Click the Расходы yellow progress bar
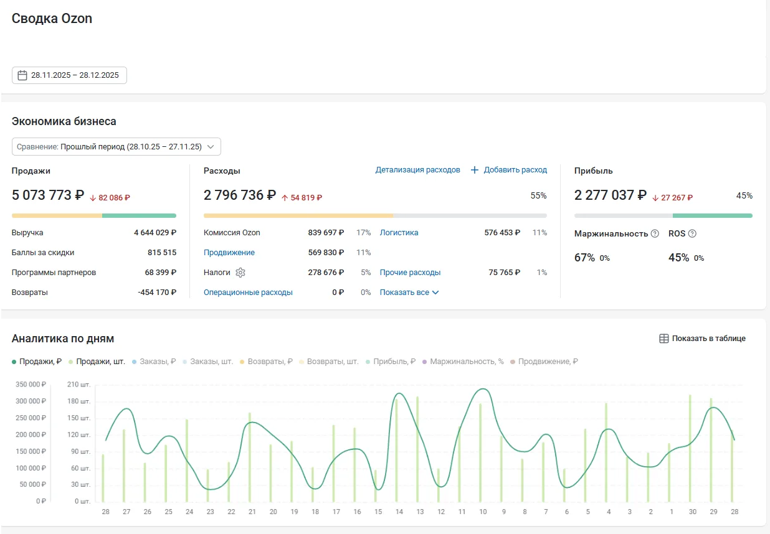This screenshot has width=770, height=534. tap(298, 216)
